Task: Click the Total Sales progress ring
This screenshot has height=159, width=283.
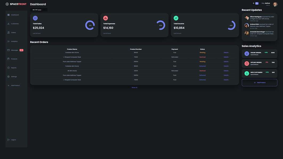Action: [90, 25]
